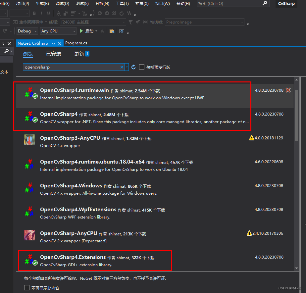Select the OpenCvSharp4.Extensions package
Screen dimensions: 306x293
point(155,261)
